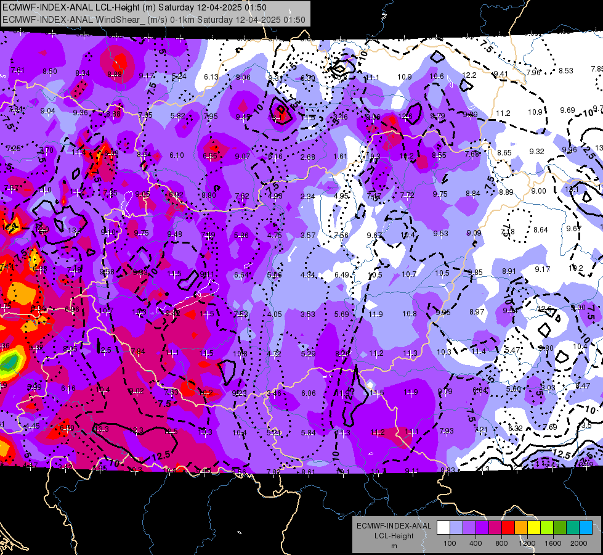The width and height of the screenshot is (603, 555).
Task: Click wind shear value 3.53
Action: [x=307, y=314]
